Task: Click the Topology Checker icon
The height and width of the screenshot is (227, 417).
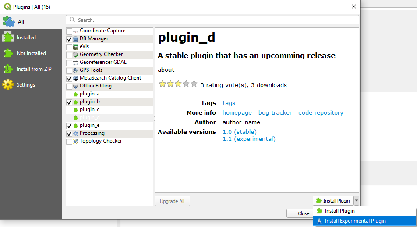Action: 75,142
